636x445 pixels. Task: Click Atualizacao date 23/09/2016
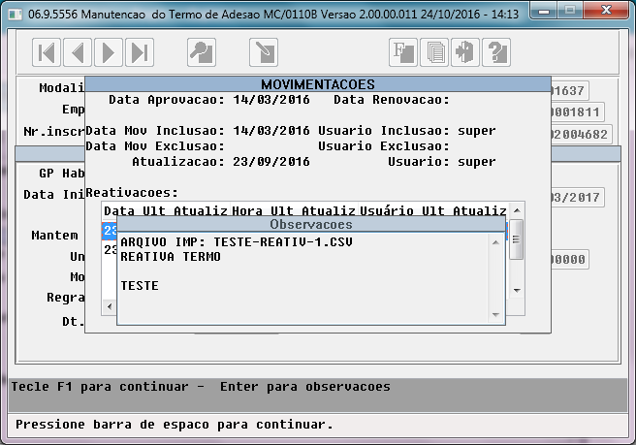click(x=271, y=162)
